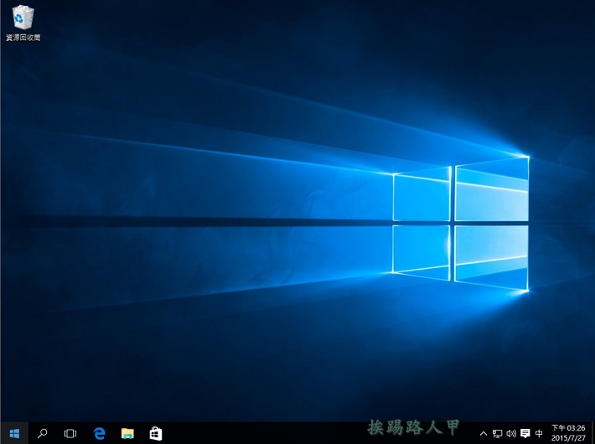Launch Microsoft Edge from taskbar
Viewport: 595px width, 444px height.
[99, 433]
